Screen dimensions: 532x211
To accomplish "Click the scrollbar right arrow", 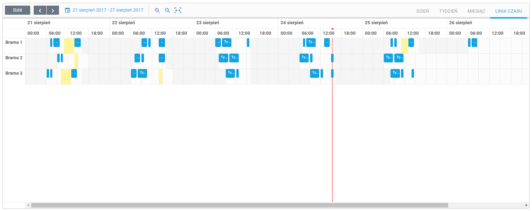I will coord(526,205).
